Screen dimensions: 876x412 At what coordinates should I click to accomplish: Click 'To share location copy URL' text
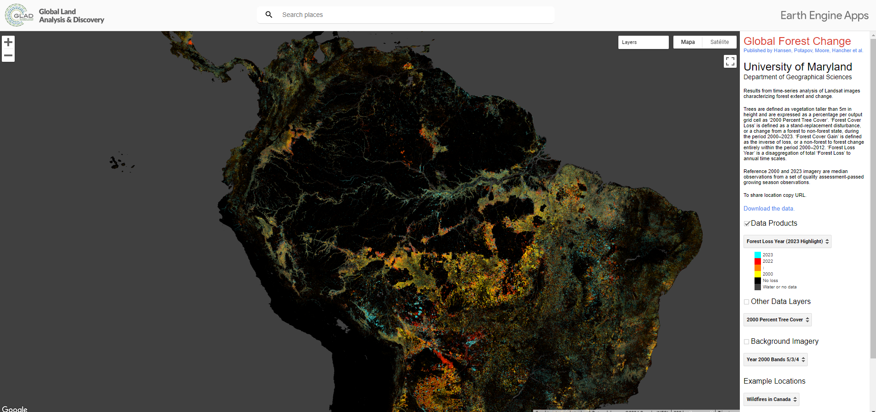[775, 195]
